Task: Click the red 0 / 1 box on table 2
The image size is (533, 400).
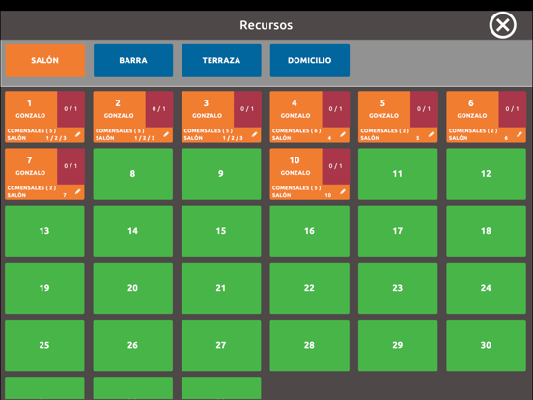Action: [159, 109]
